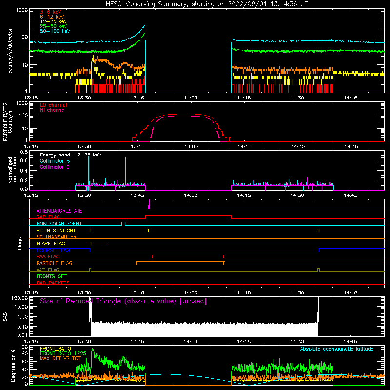
Task: Click the 'Size of Reduced Triangle' caption
Action: (123, 301)
